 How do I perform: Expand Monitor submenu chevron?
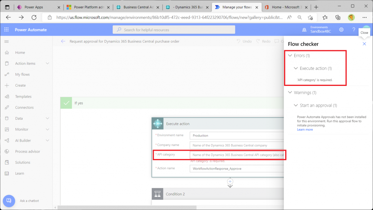point(47,129)
